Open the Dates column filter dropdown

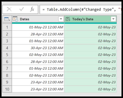(x=61, y=19)
